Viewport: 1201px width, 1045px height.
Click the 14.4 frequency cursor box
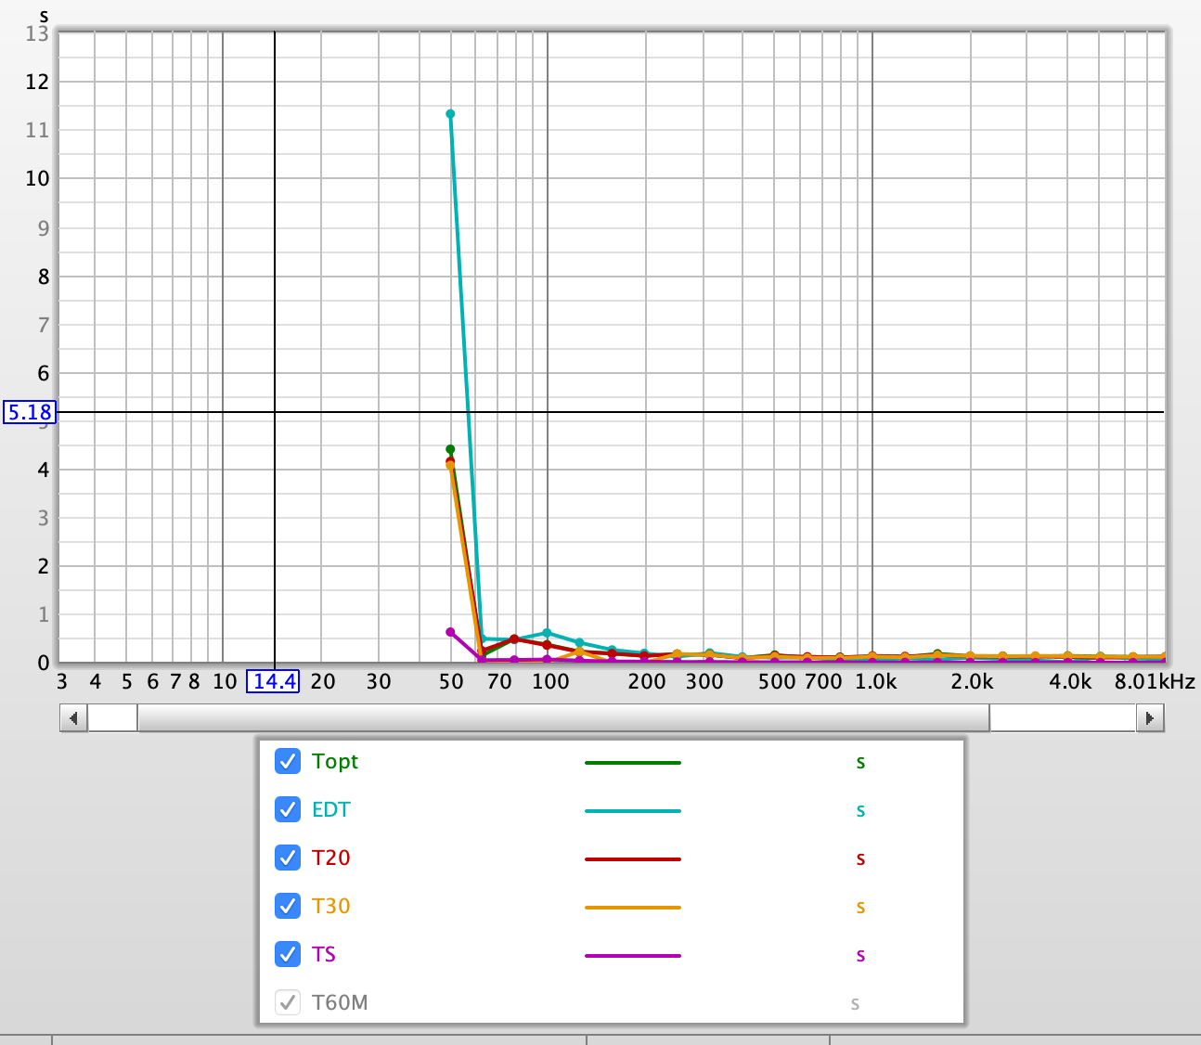click(x=273, y=682)
